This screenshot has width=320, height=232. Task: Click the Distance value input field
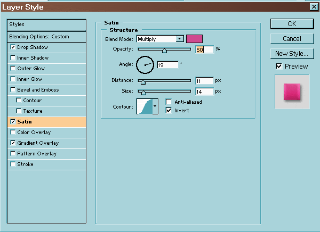click(204, 81)
